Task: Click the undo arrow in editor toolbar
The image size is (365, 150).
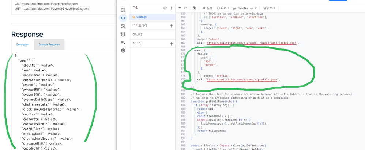Action: [180, 8]
